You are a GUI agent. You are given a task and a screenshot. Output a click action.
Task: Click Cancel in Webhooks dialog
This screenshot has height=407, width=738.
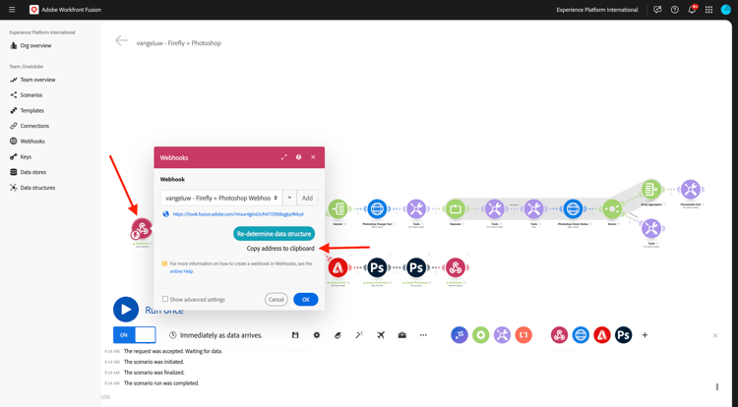coord(277,300)
